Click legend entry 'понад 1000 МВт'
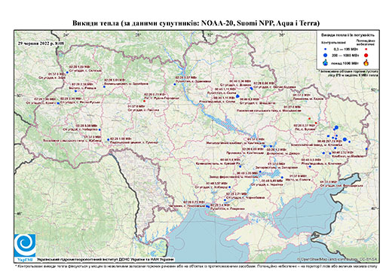The width and height of the screenshot is (392, 277). 345,62
